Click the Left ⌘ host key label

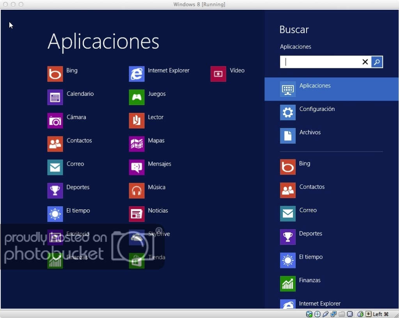(381, 314)
